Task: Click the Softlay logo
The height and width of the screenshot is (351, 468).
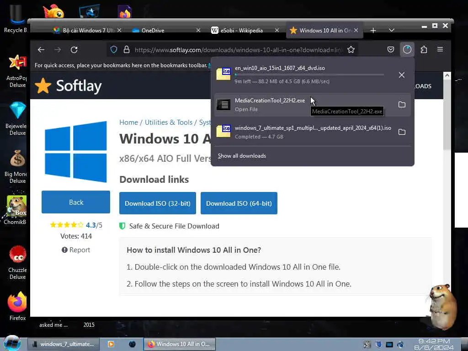Action: [x=69, y=86]
